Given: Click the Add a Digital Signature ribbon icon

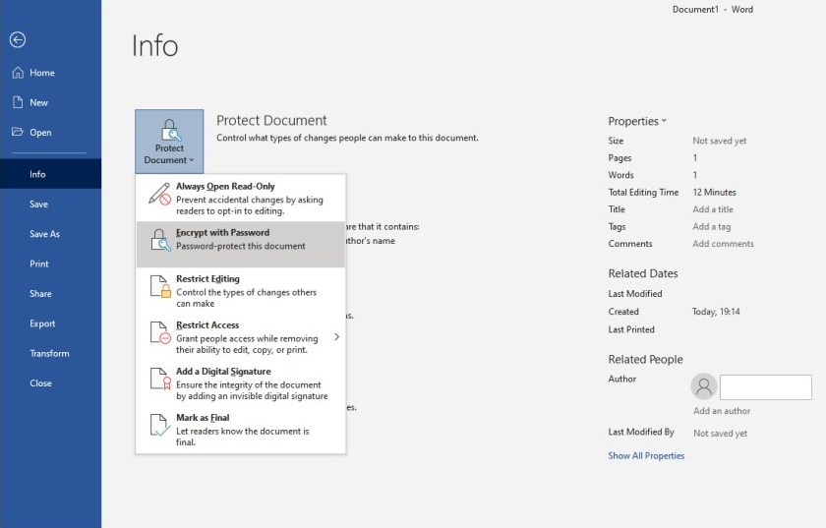Looking at the screenshot, I should (x=160, y=379).
